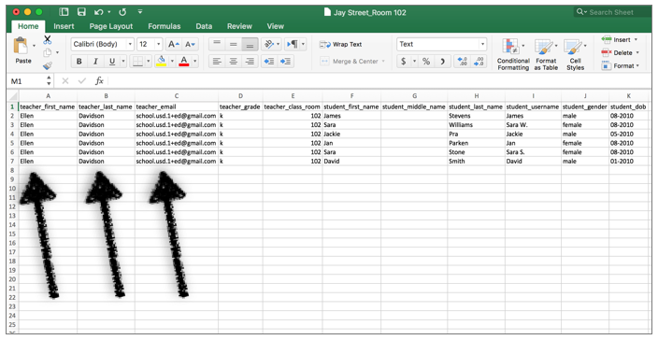Decrease decimal places
Screen dimensions: 658x340
tap(479, 62)
